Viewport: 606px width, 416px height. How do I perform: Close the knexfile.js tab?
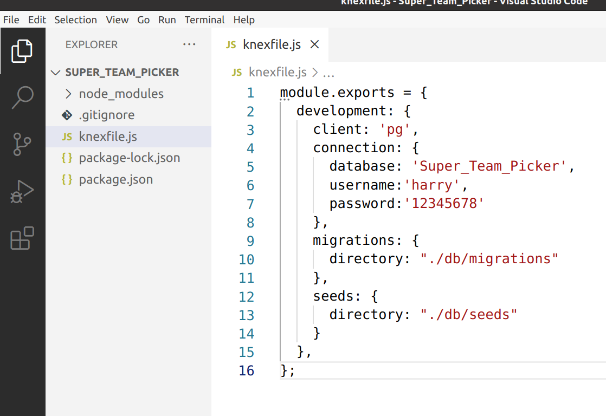tap(314, 45)
